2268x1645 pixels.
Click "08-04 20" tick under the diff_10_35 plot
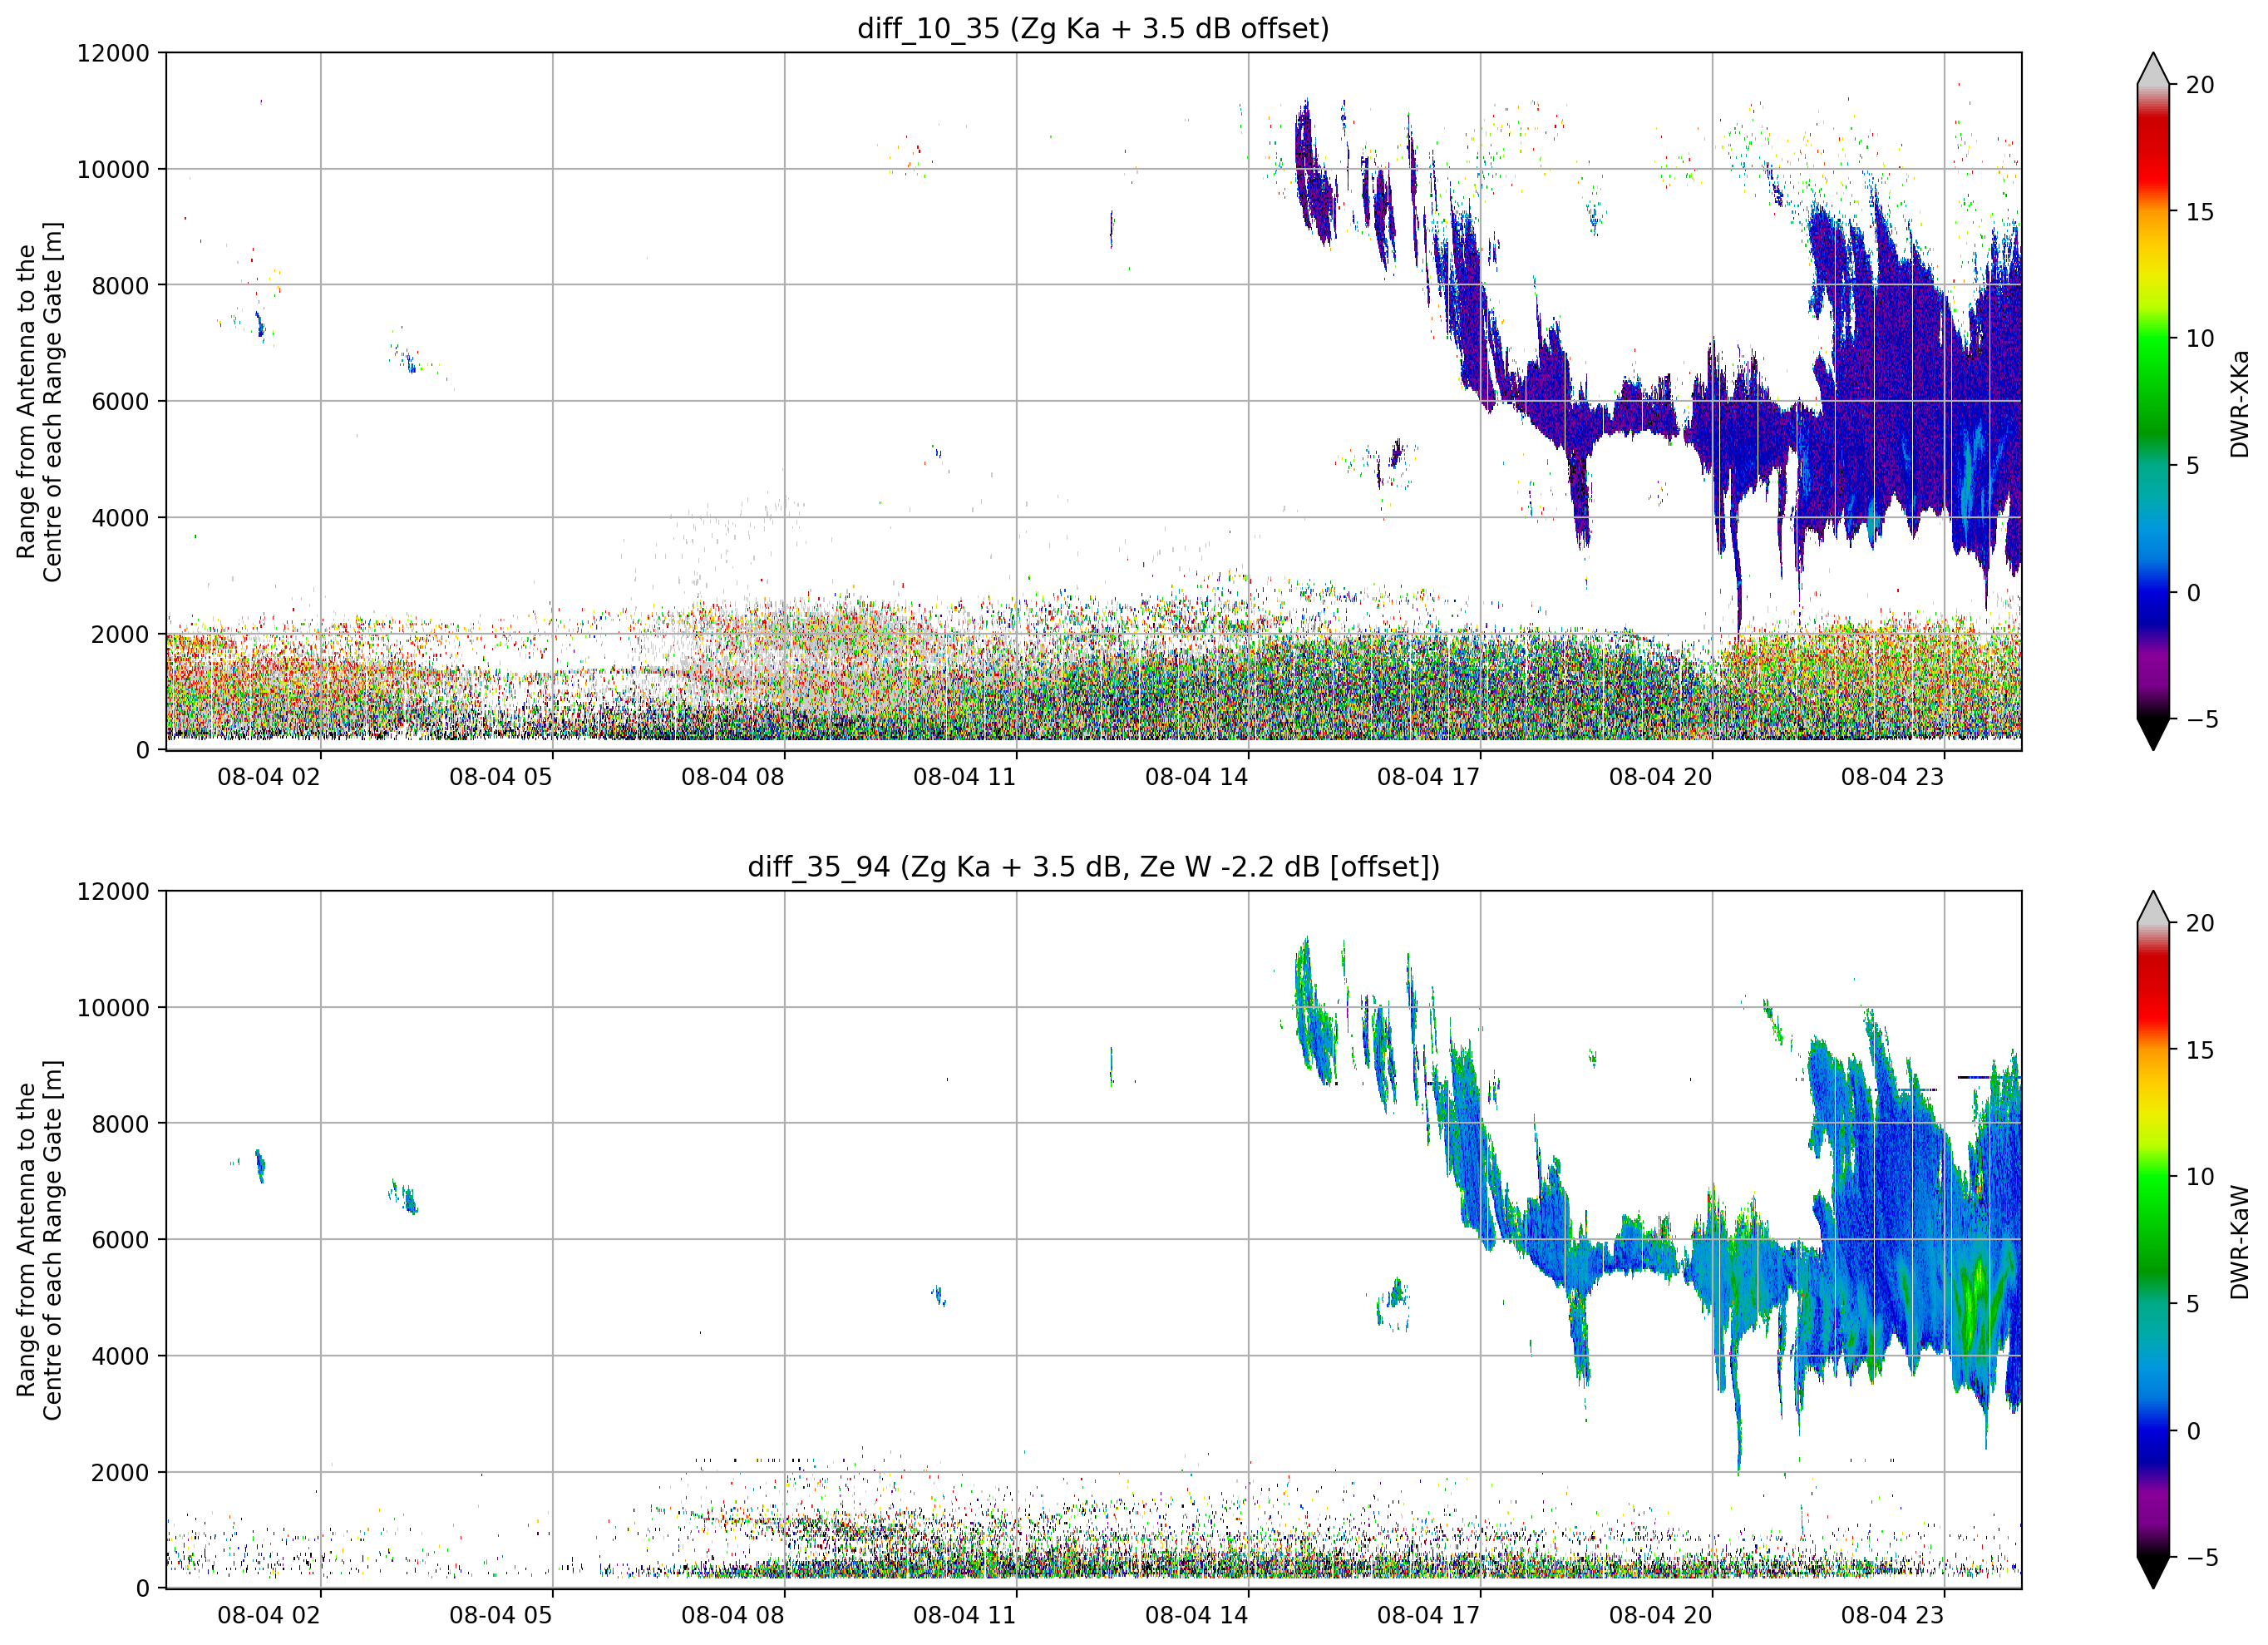coord(1661,778)
